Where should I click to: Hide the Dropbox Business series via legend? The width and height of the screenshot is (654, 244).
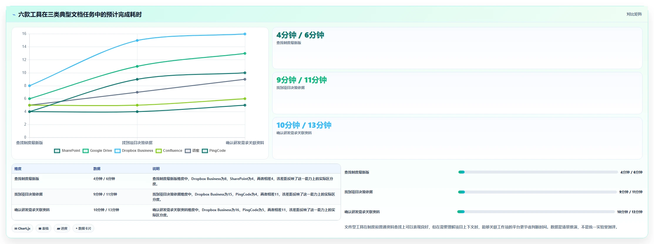pyautogui.click(x=134, y=151)
